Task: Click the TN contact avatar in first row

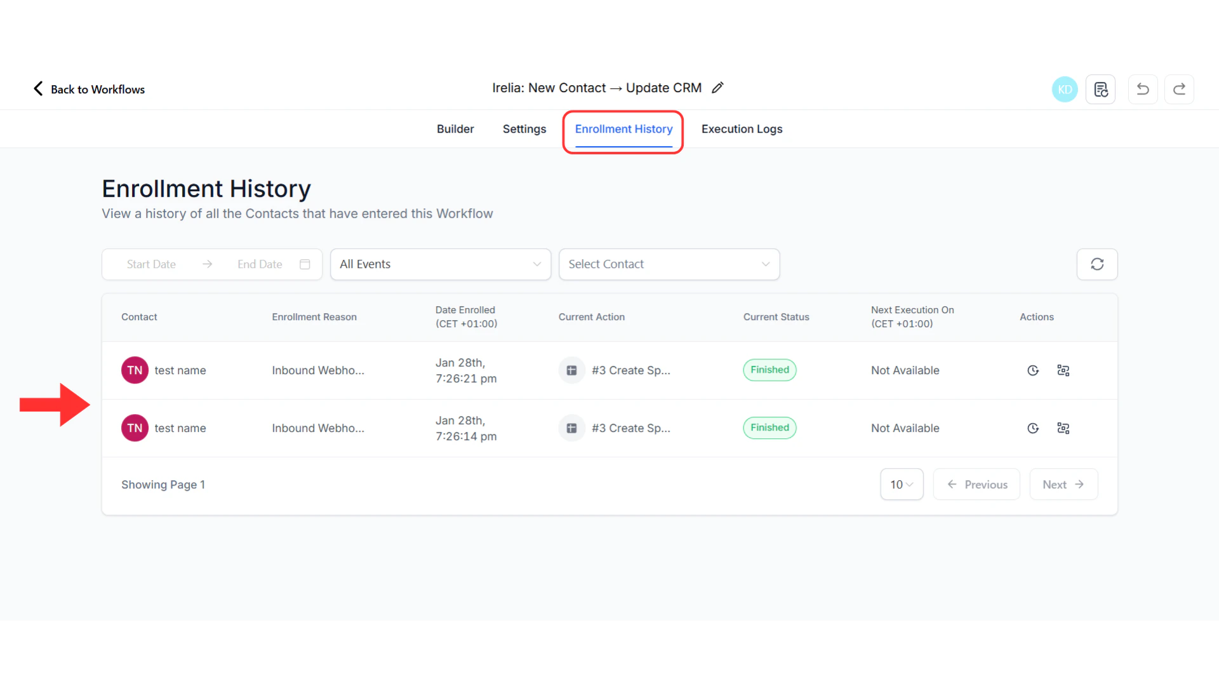Action: [x=134, y=370]
